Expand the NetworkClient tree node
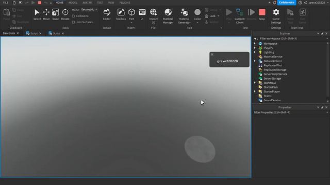Screen dimensions: 330x185 [255, 61]
